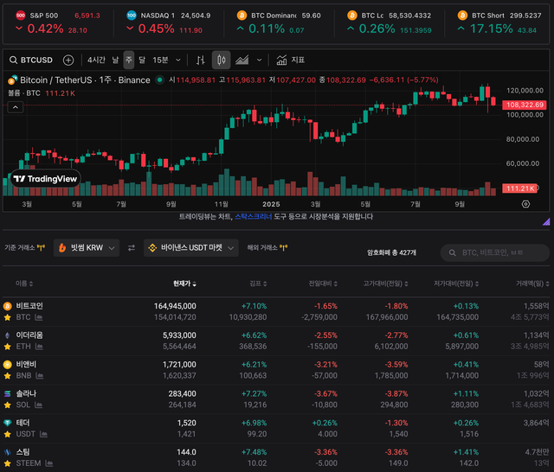554x472 pixels.
Task: Toggle favorite star for SOL
Action: coord(7,405)
